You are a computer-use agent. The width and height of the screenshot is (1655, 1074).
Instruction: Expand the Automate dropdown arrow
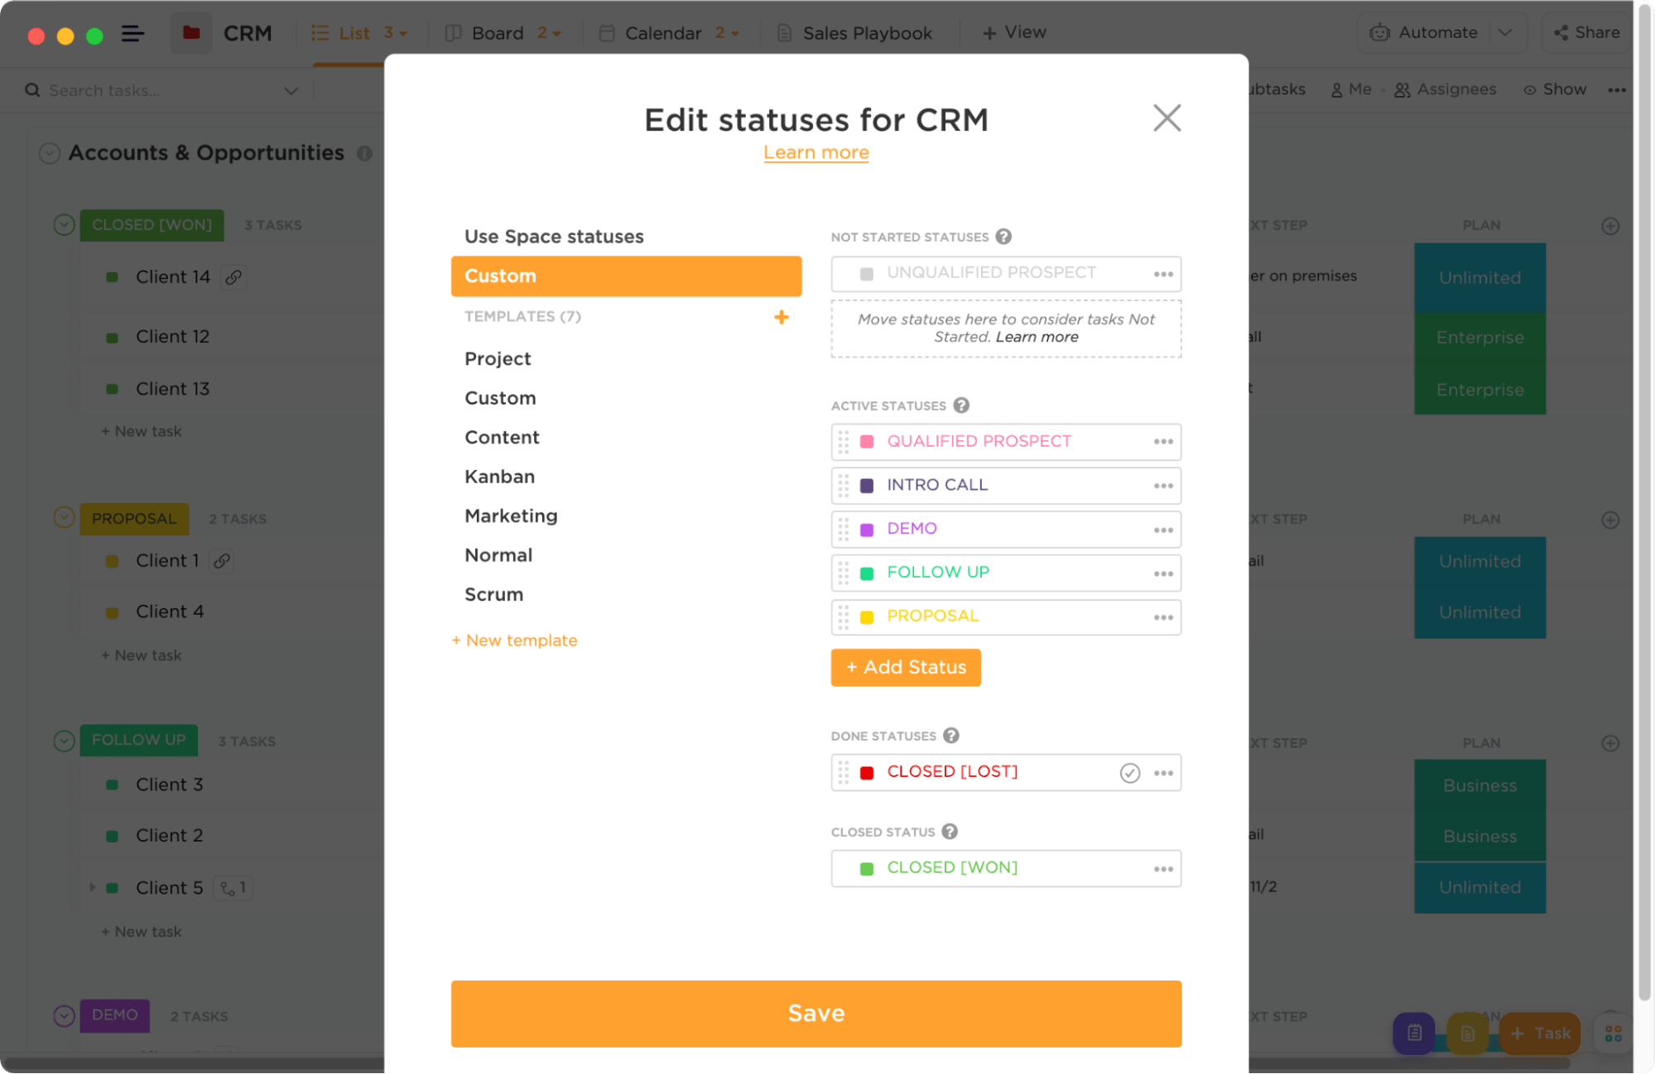click(x=1505, y=33)
